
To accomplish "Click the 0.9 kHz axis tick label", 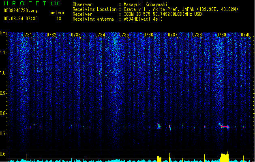I will (3, 93).
